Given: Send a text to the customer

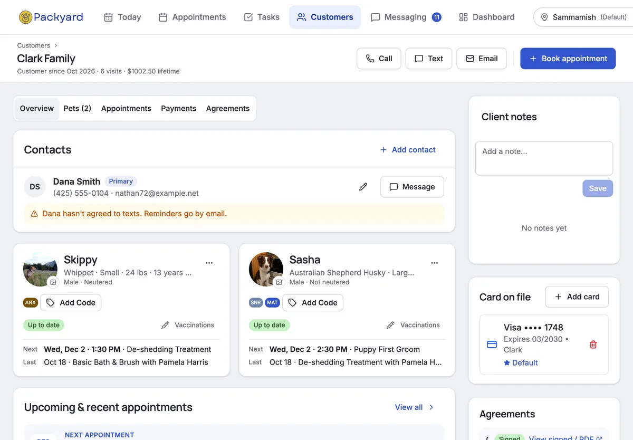Looking at the screenshot, I should (x=429, y=59).
